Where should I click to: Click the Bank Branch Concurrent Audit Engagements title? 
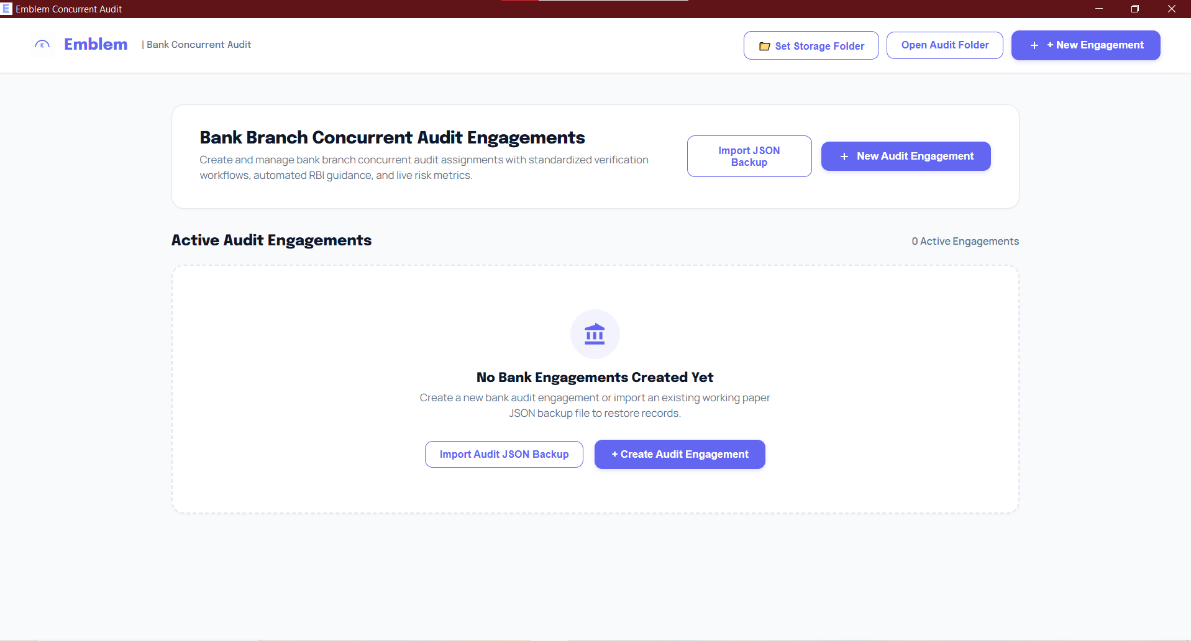(x=392, y=137)
